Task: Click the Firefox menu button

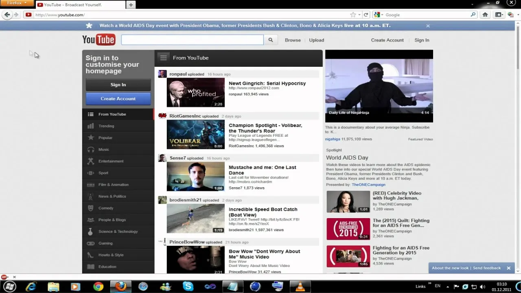Action: 17,3
